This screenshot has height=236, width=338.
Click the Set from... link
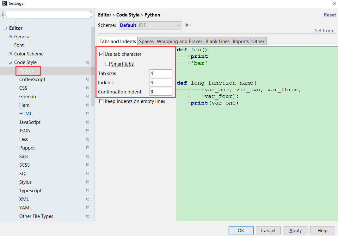pos(325,31)
